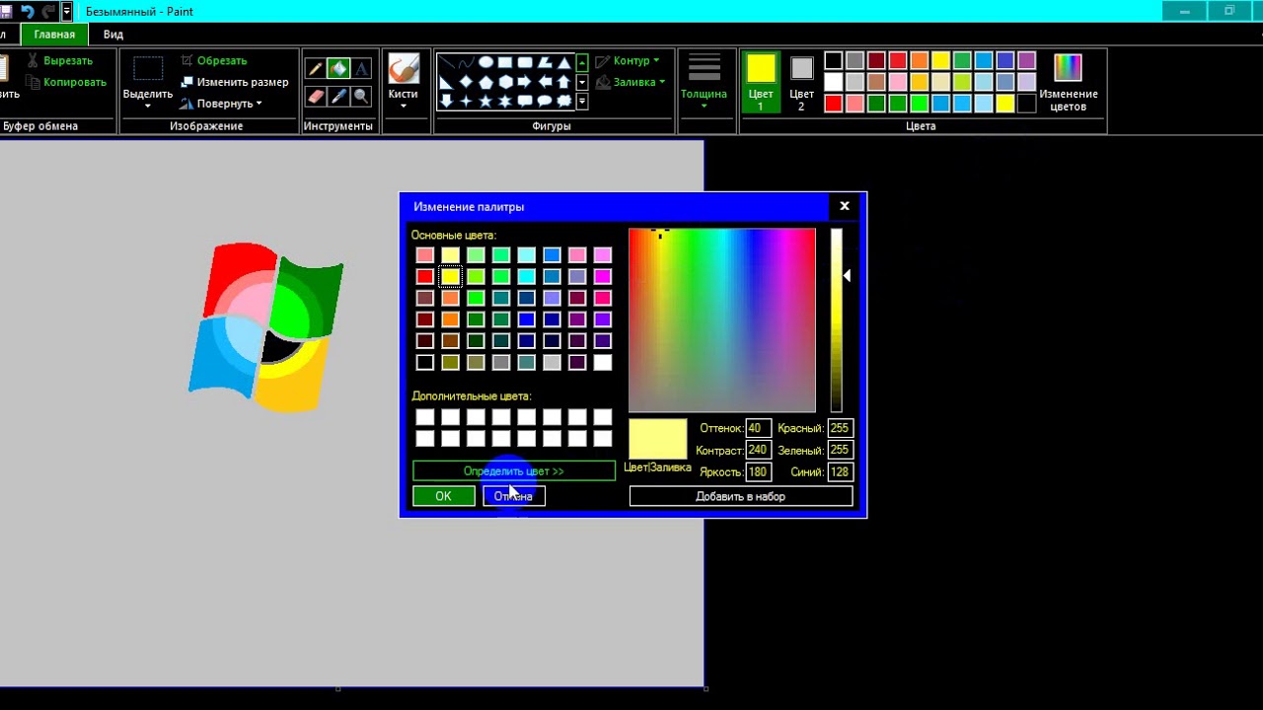Viewport: 1263px width, 710px height.
Task: Minimize the Paint window
Action: tap(1185, 11)
